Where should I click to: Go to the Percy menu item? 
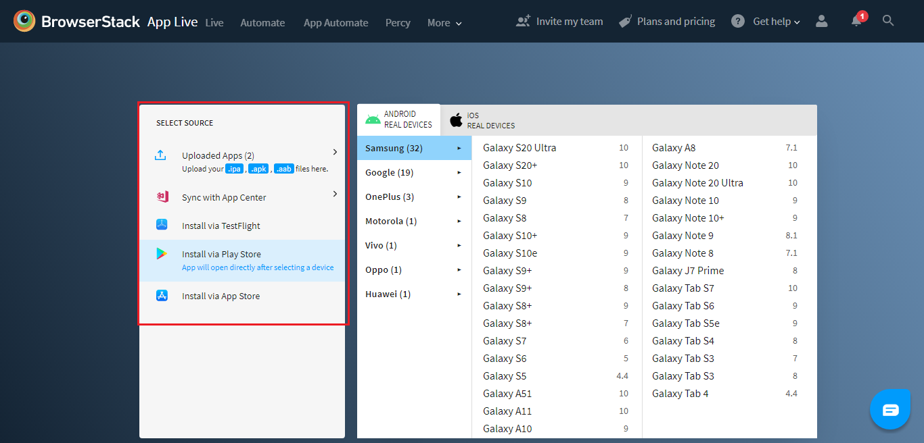click(x=398, y=23)
